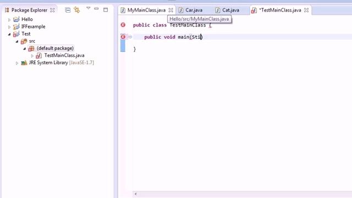Click [JavaSE-1.7] library version label

point(81,63)
